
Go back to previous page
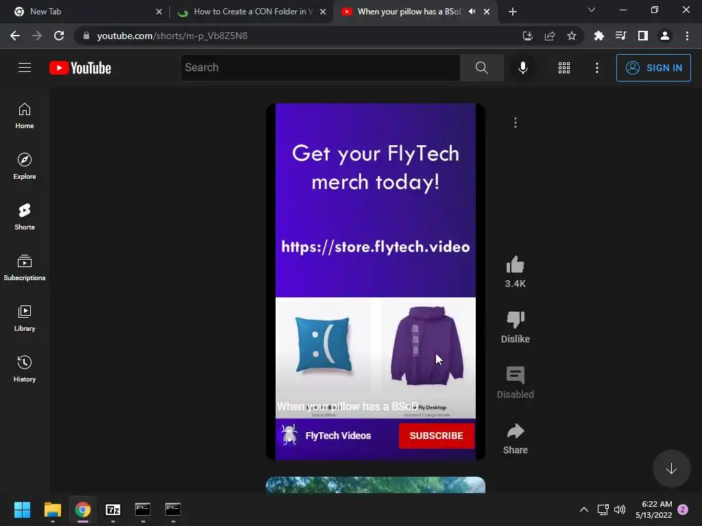pos(15,36)
